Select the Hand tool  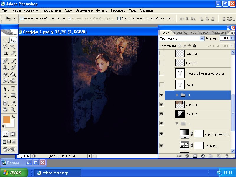[5, 109]
